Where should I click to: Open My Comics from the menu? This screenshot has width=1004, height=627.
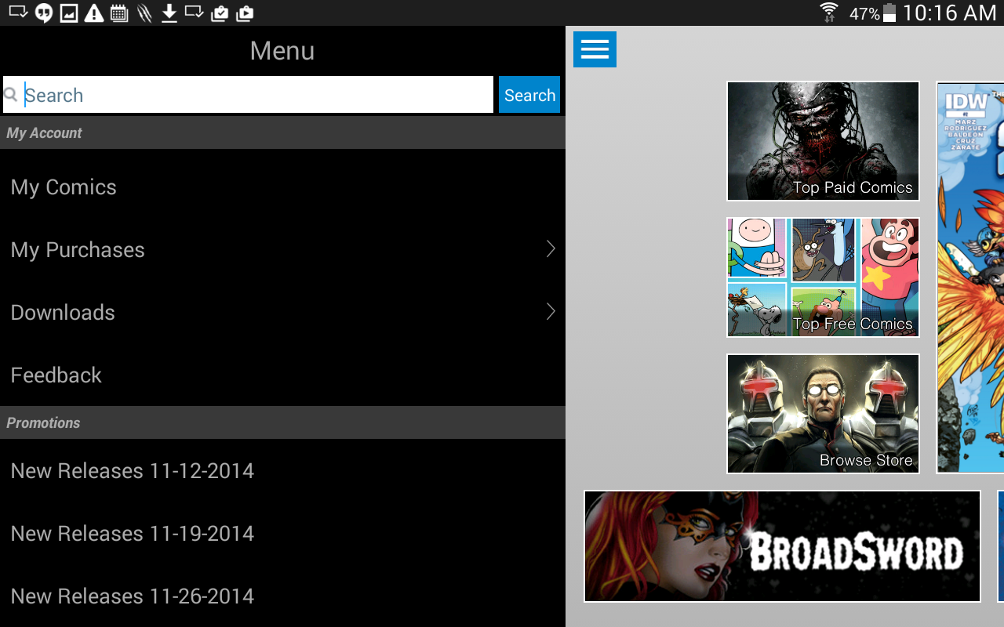coord(282,187)
